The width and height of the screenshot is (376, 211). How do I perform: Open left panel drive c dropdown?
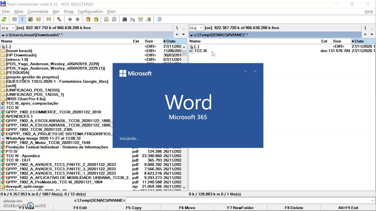pyautogui.click(x=8, y=28)
